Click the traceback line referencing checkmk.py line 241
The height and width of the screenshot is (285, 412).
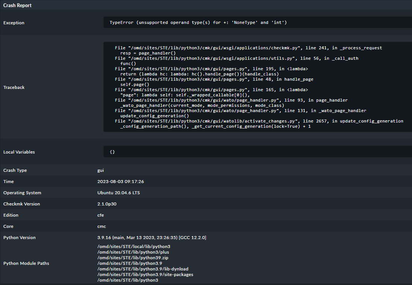pyautogui.click(x=248, y=48)
